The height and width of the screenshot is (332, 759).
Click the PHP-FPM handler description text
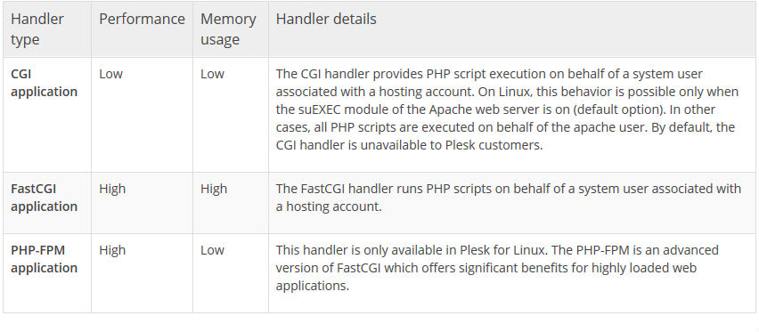coord(497,268)
